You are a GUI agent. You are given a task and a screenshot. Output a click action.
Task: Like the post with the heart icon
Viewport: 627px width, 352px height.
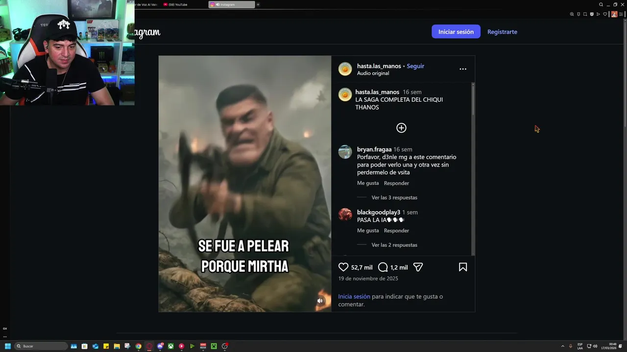[x=343, y=267]
